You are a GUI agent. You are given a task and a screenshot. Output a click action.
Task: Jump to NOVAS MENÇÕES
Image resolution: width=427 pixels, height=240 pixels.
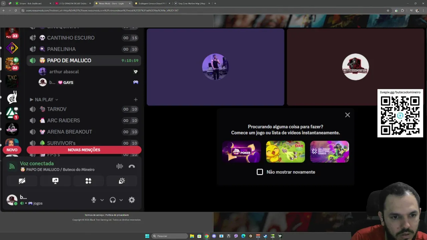[x=84, y=150]
